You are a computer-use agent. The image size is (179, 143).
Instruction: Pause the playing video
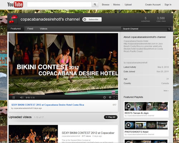pos(14,97)
